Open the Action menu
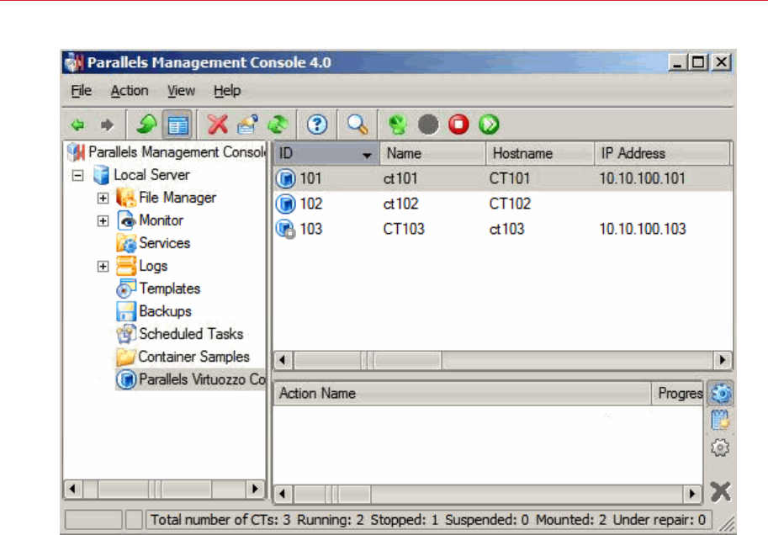 [x=130, y=91]
